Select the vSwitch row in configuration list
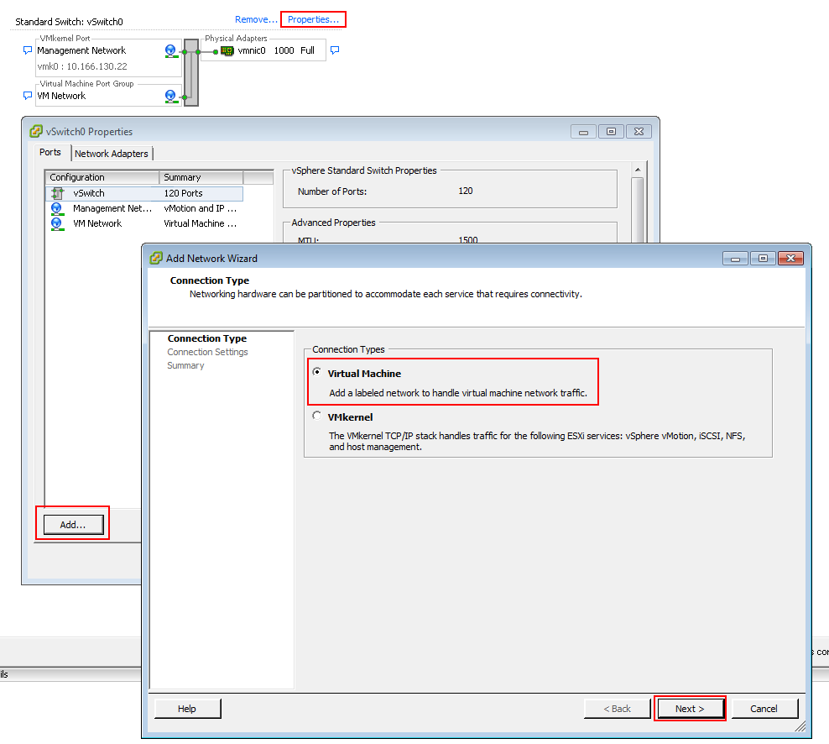The image size is (829, 744). pyautogui.click(x=144, y=193)
